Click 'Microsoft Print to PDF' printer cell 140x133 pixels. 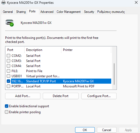[x=79, y=86]
